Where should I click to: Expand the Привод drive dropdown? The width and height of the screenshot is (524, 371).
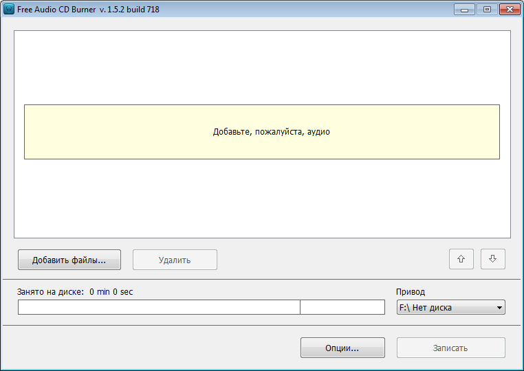click(451, 307)
